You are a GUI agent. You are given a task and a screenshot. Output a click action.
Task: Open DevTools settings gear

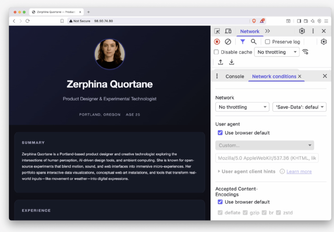coord(302,31)
